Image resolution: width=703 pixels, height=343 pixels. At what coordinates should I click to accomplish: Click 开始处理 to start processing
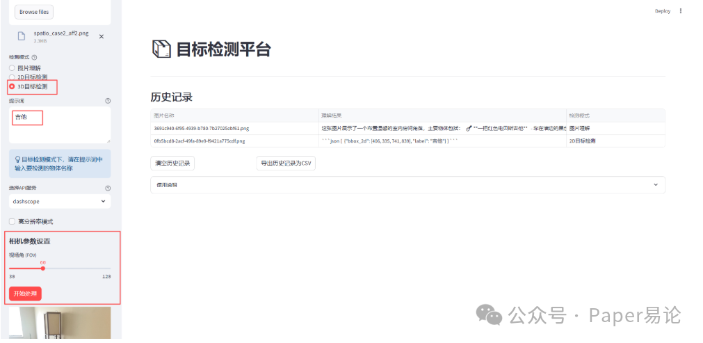tap(25, 294)
